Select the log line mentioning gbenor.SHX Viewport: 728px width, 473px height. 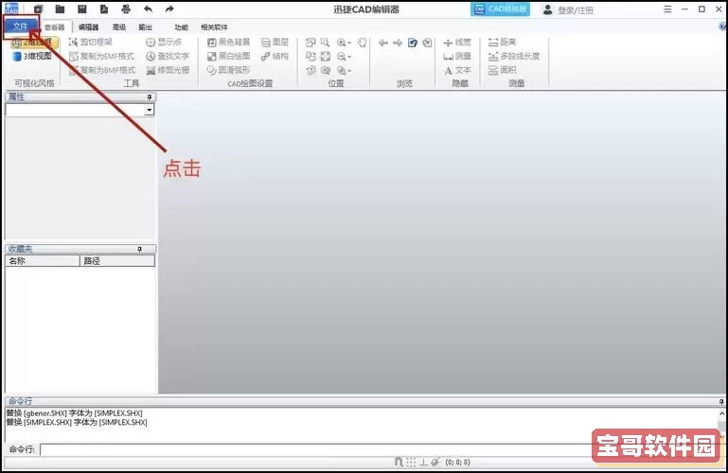(74, 412)
